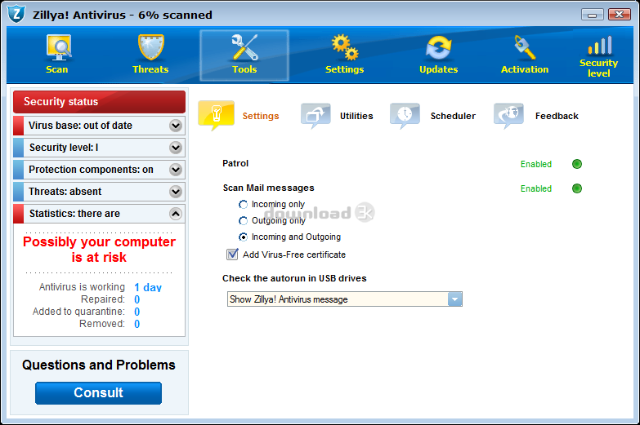This screenshot has height=425, width=640.
Task: Click the Utilities speech bubble icon
Action: click(316, 116)
